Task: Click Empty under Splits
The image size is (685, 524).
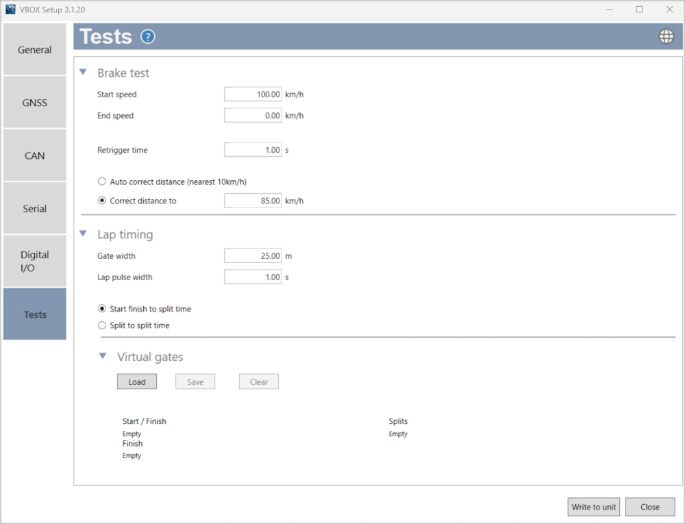Action: (398, 434)
